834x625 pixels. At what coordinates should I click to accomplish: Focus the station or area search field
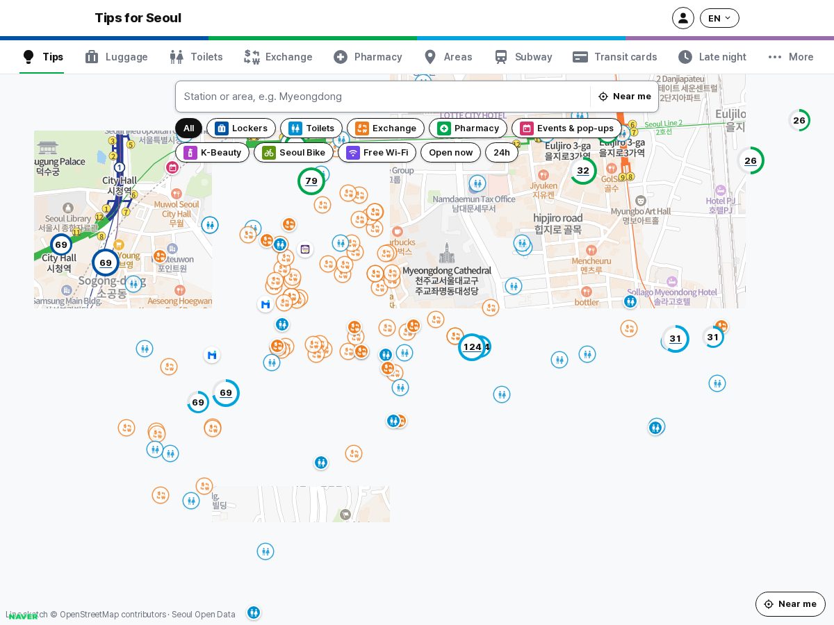point(383,97)
